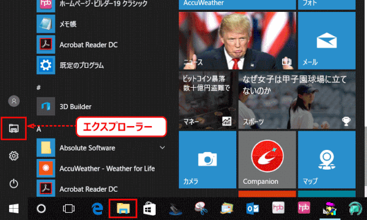Open the スポーツ sports tile
Image resolution: width=367 pixels, height=220 pixels.
pyautogui.click(x=297, y=100)
